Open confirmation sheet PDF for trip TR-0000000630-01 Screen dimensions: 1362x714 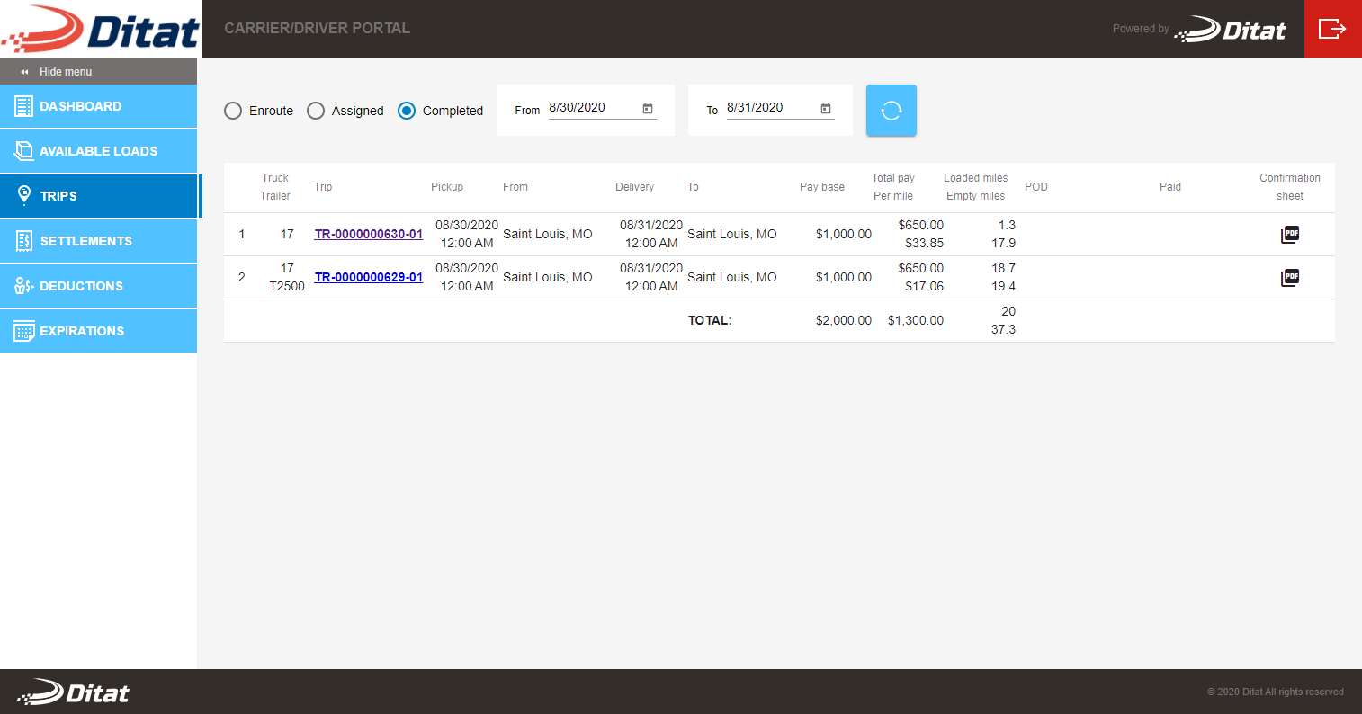pos(1289,234)
